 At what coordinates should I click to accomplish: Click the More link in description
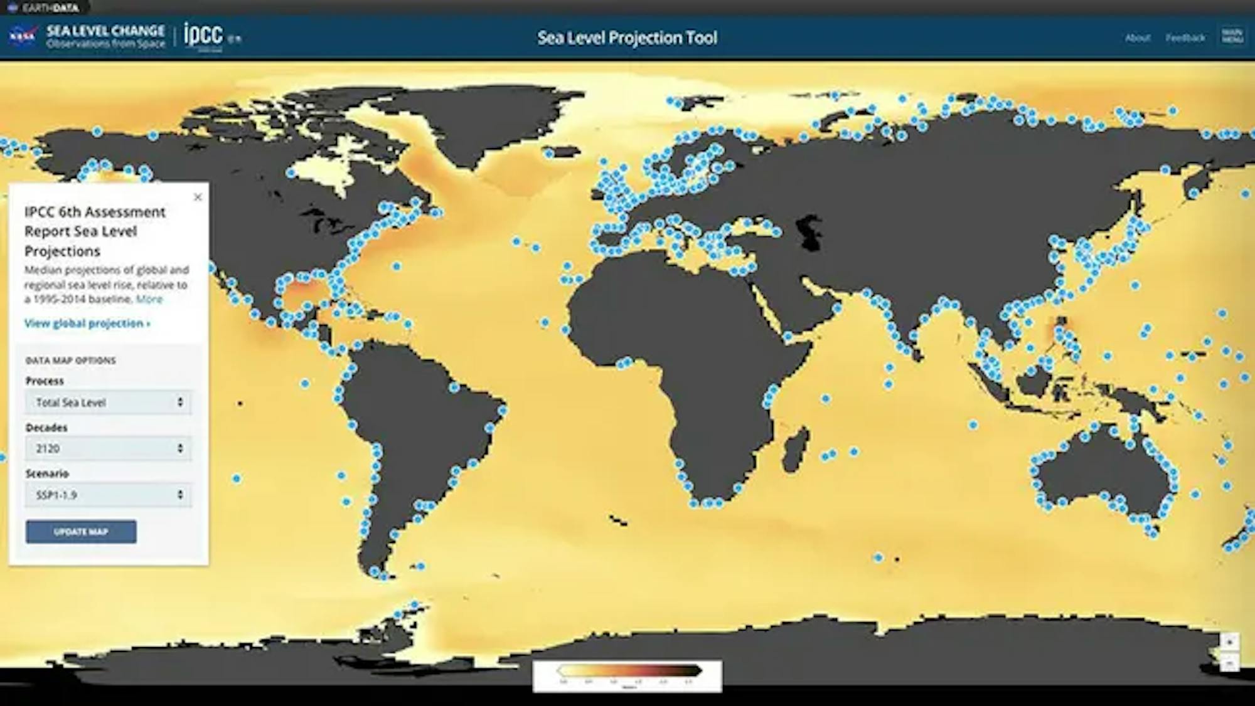pos(149,299)
